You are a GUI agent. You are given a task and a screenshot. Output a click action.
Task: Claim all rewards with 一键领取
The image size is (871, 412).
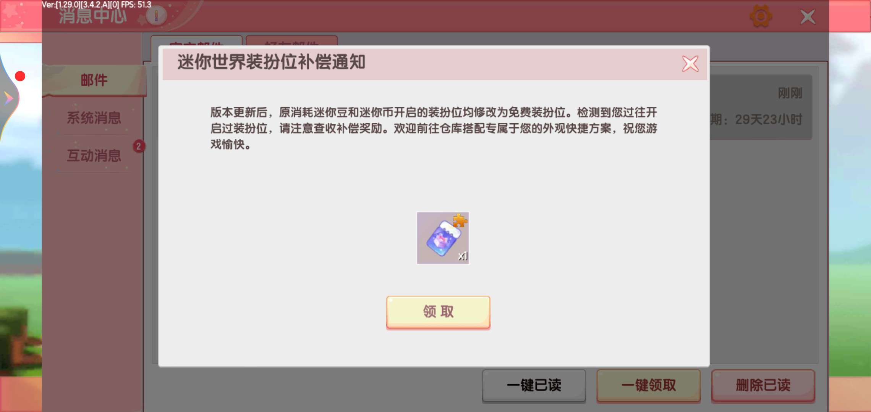click(x=648, y=385)
